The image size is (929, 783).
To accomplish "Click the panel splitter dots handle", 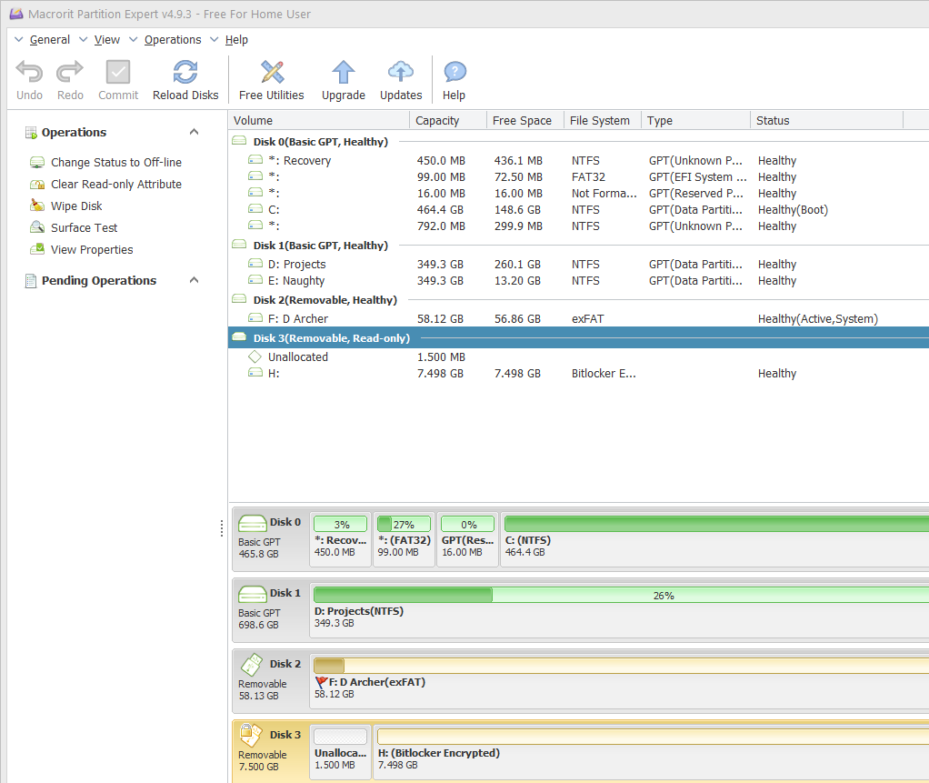I will [x=222, y=528].
